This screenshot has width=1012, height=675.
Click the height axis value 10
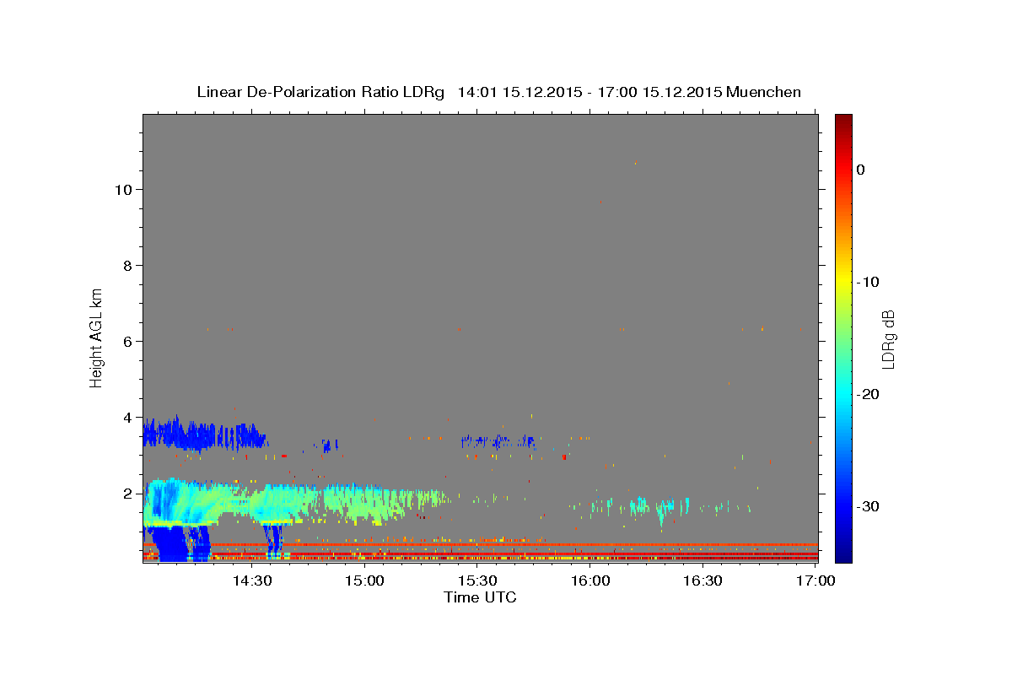point(123,189)
